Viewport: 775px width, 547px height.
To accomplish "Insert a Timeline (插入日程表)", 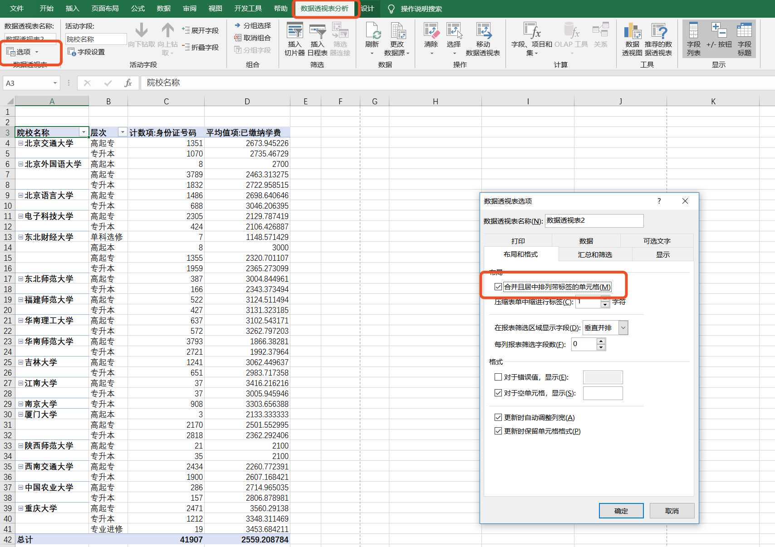I will pyautogui.click(x=317, y=39).
